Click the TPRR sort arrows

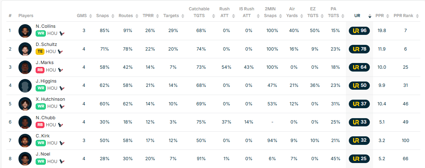point(157,16)
